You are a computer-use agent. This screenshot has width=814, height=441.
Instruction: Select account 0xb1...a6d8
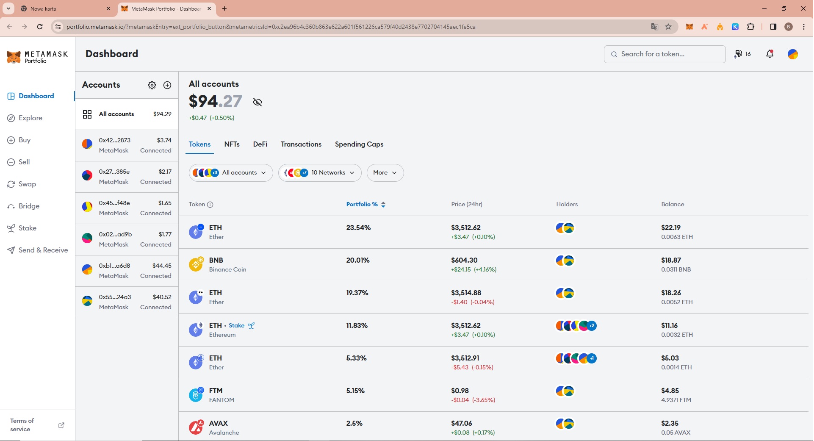point(127,271)
